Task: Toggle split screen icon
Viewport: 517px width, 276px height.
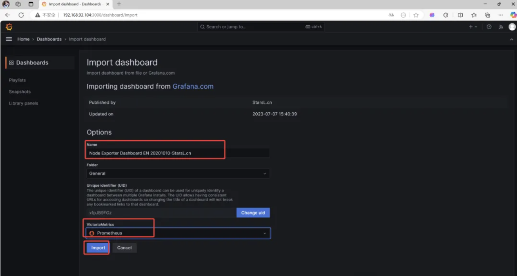Action: pos(460,15)
